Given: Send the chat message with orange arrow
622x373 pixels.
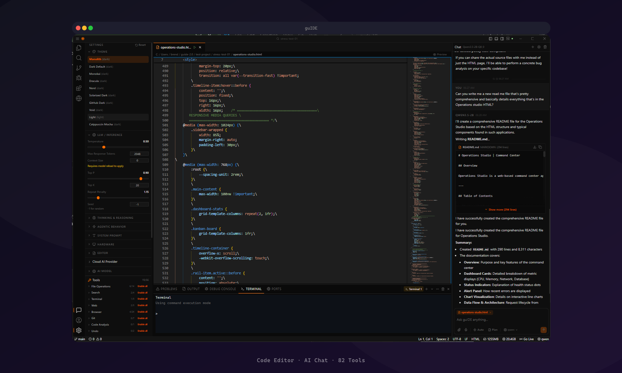Looking at the screenshot, I should click(543, 330).
